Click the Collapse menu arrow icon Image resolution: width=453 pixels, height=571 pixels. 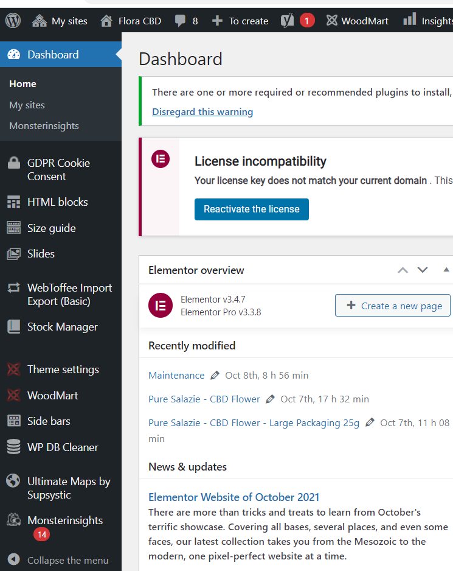pyautogui.click(x=14, y=559)
